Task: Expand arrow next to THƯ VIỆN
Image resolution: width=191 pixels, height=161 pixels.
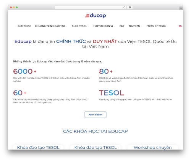Action: (x=141, y=26)
